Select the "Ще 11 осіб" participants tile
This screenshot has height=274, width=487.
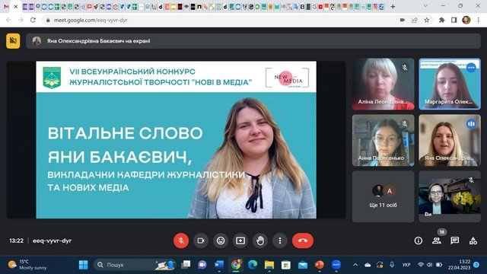[x=384, y=196]
